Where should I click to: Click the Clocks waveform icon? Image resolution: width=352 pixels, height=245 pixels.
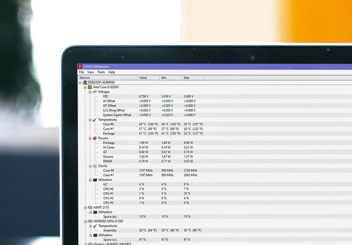coord(95,166)
